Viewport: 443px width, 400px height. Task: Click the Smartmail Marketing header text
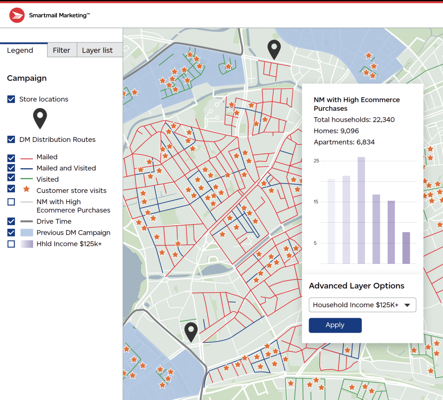coord(59,15)
